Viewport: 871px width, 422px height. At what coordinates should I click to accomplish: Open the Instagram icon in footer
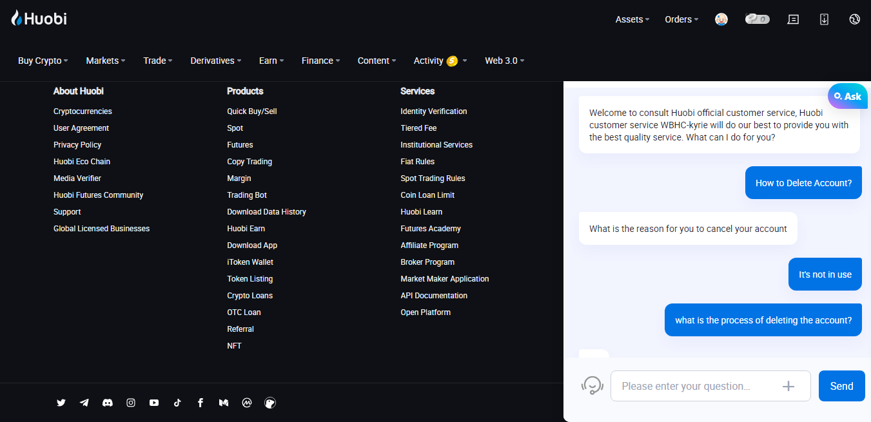point(131,403)
